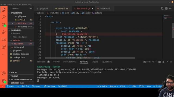Open the nodejs.org inspector docs link
Viewport: 174px width, 97px height.
pos(79,72)
